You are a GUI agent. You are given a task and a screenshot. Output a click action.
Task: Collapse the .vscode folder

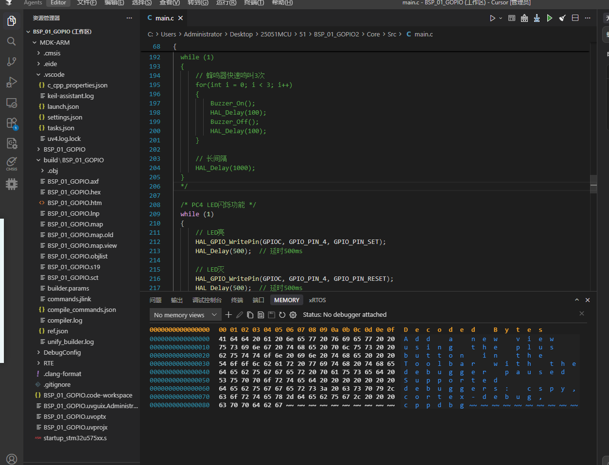point(53,74)
